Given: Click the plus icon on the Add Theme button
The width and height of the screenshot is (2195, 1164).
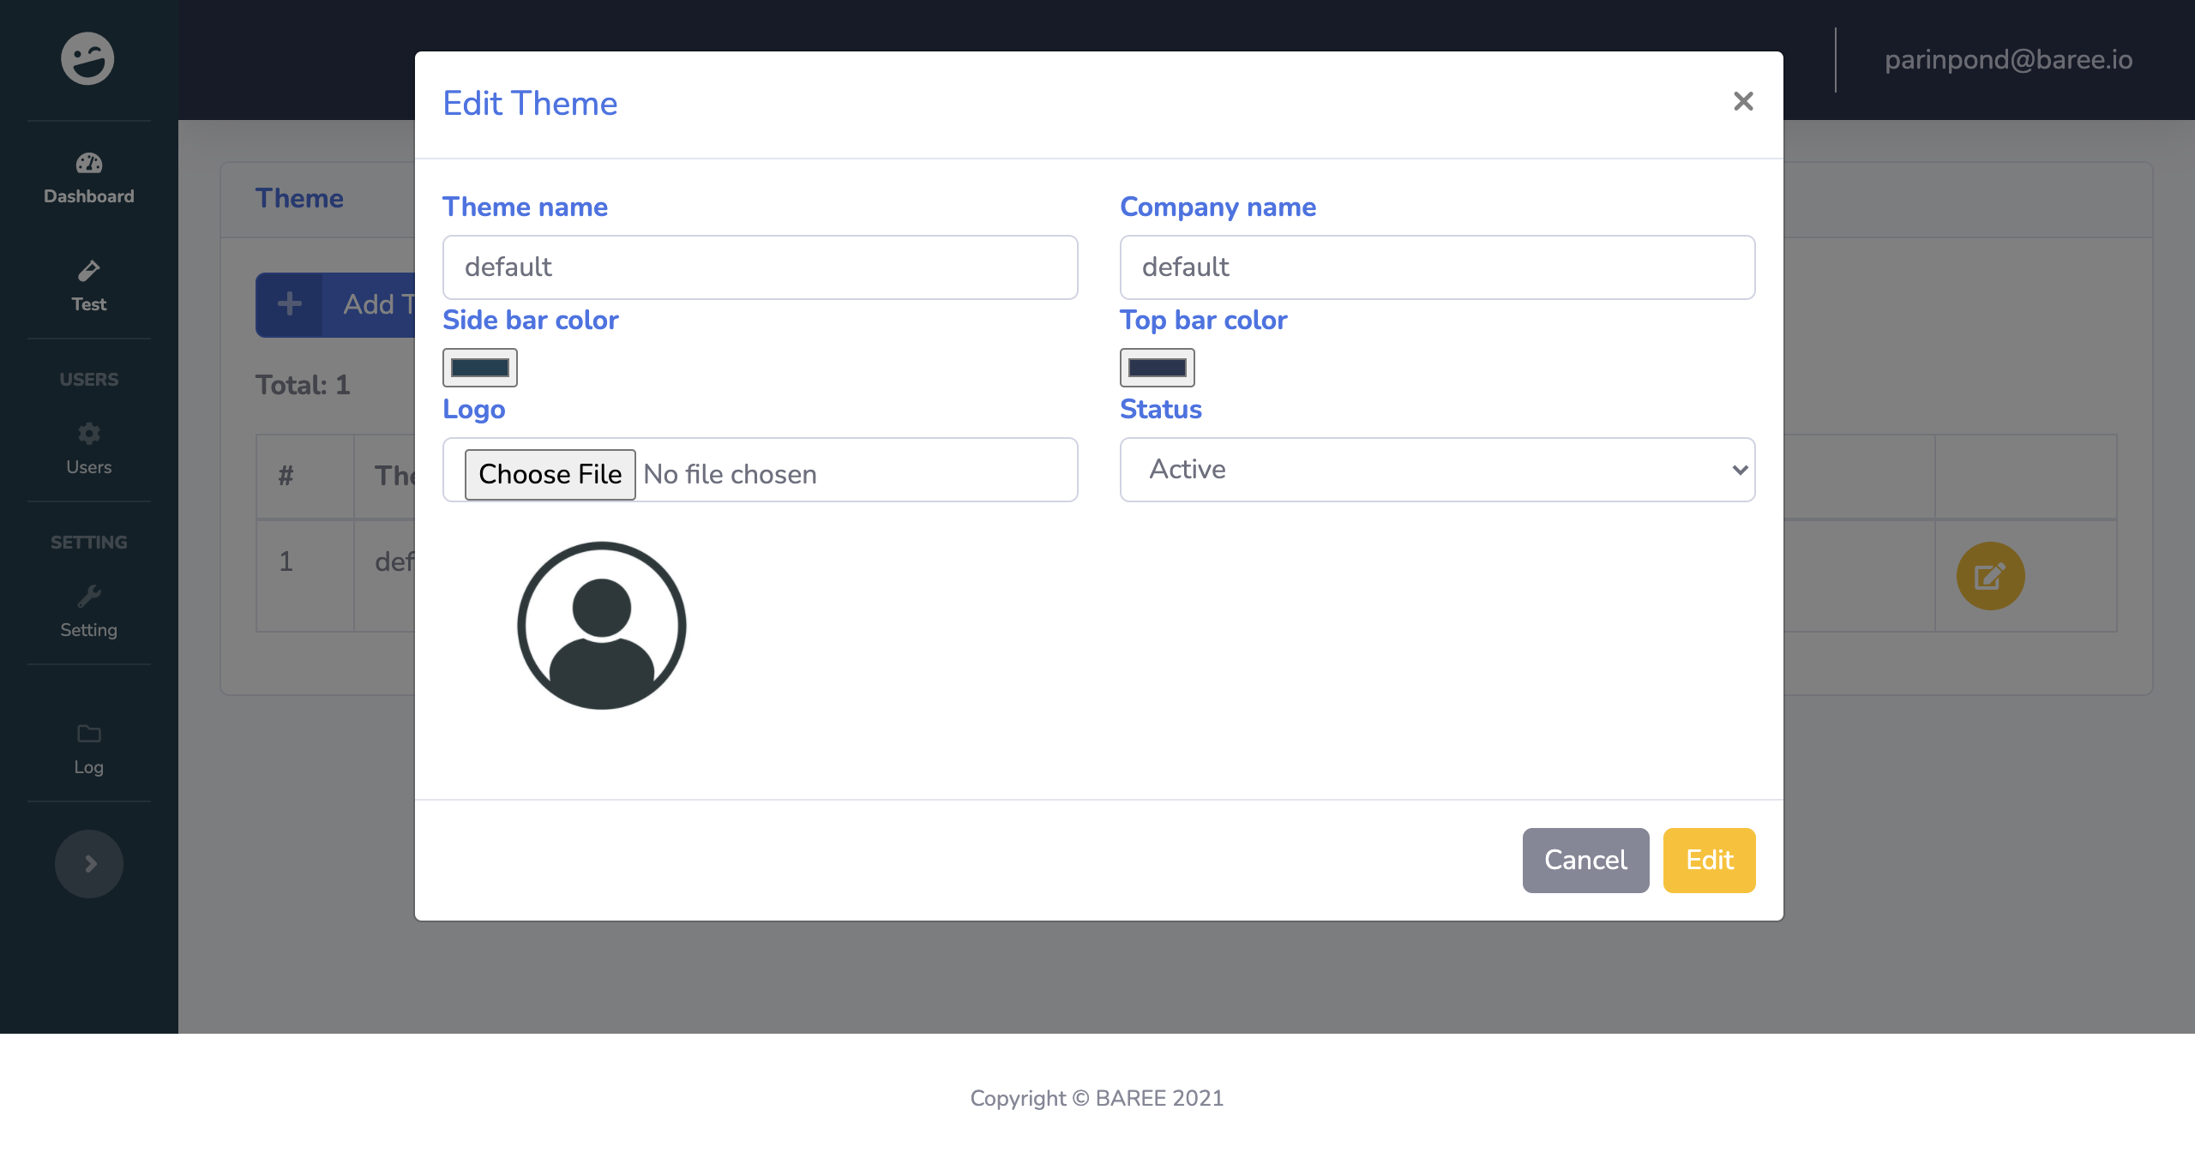Looking at the screenshot, I should 291,304.
